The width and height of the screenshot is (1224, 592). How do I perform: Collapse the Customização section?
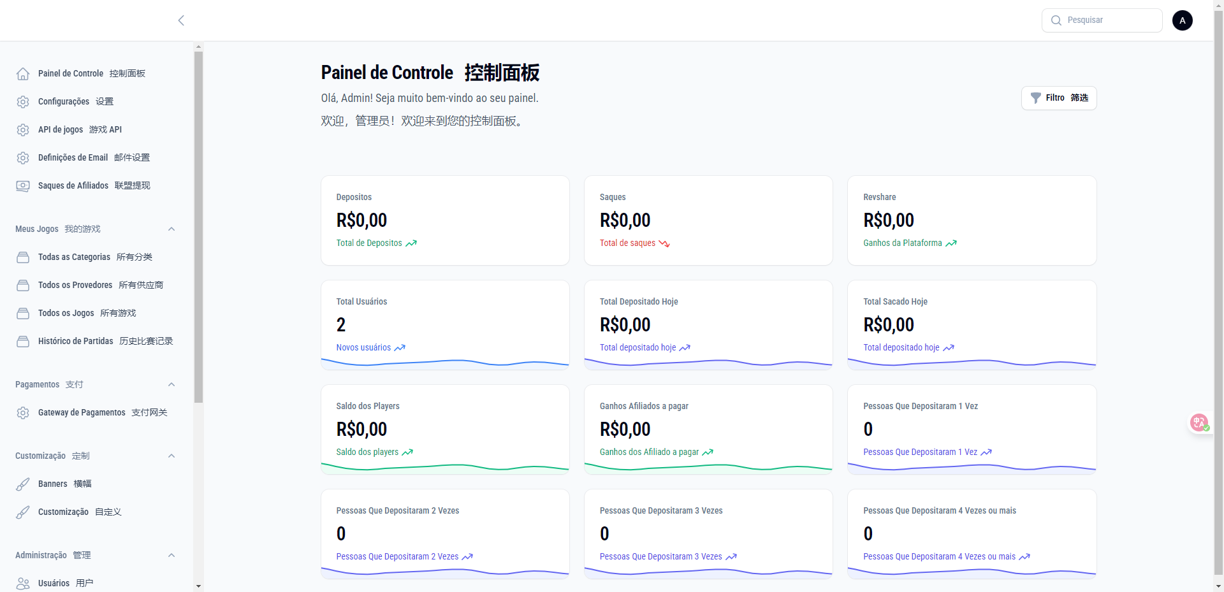click(x=171, y=456)
